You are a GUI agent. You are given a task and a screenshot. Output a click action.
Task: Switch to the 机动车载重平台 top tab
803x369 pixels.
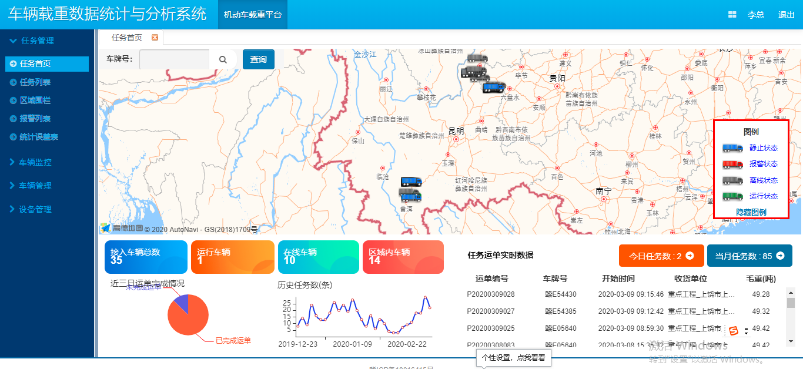253,15
